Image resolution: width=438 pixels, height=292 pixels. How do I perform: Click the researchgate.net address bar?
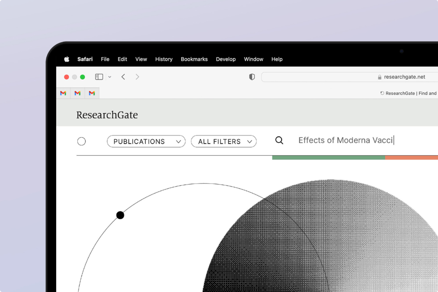point(349,77)
